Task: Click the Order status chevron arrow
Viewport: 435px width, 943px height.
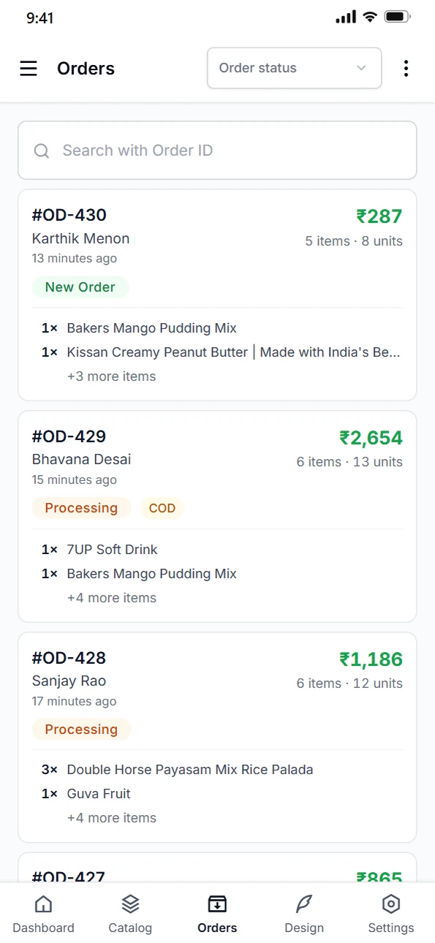Action: click(x=361, y=68)
